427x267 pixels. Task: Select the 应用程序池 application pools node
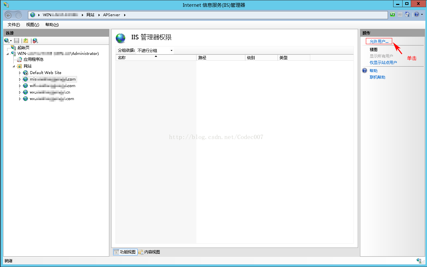[33, 60]
